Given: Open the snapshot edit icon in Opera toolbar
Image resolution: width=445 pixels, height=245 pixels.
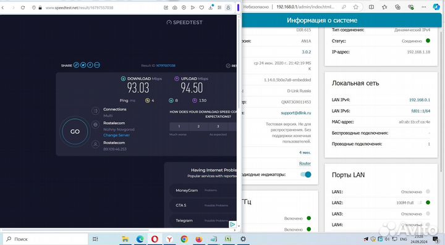Looking at the screenshot, I should point(166,7).
